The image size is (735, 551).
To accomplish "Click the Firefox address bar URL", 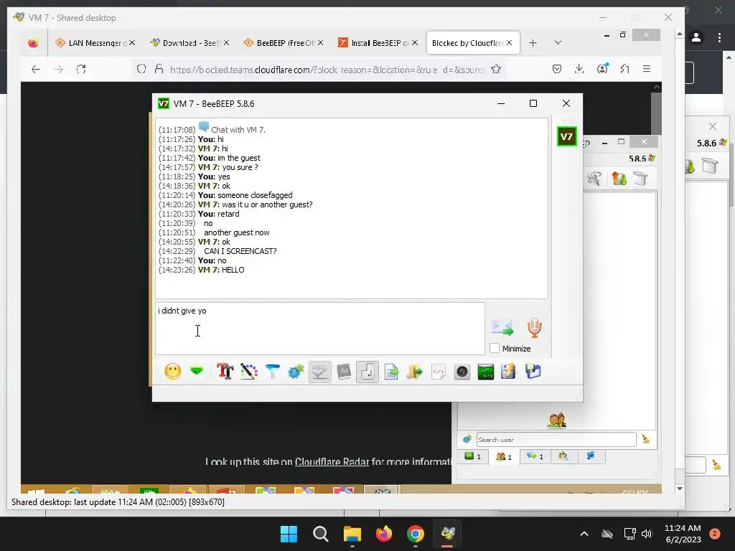I will (327, 70).
